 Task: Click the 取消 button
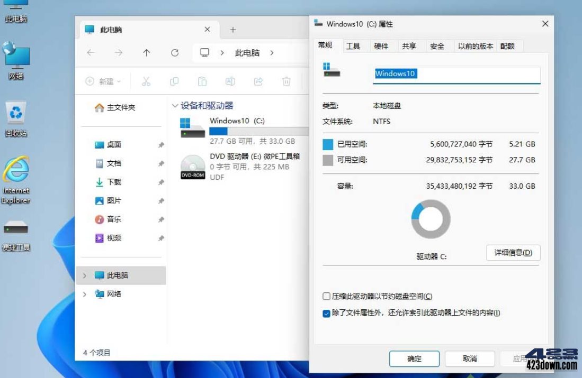(470, 358)
